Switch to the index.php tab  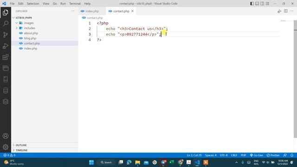(x=92, y=11)
